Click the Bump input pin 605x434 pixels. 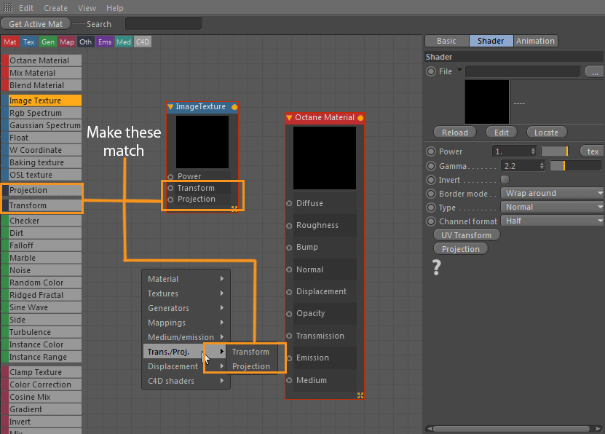[289, 248]
